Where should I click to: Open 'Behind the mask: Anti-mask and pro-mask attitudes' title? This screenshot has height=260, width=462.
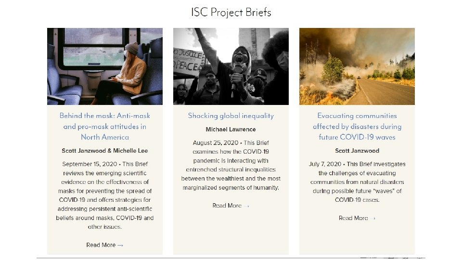point(105,127)
